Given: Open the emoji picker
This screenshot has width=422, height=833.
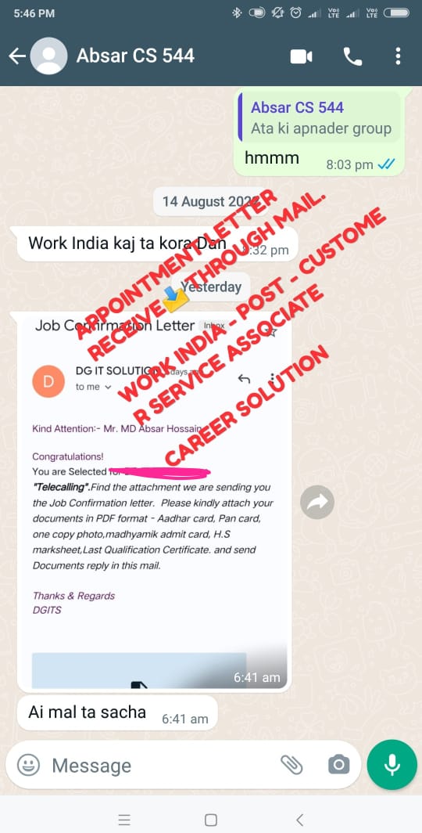Looking at the screenshot, I should tap(29, 765).
